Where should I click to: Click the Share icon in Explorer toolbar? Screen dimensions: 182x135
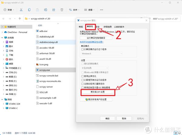click(54, 10)
